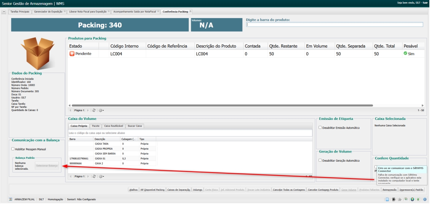Select the Caixa Própria tab
Viewport: 433px width, 207px height.
tap(79, 126)
